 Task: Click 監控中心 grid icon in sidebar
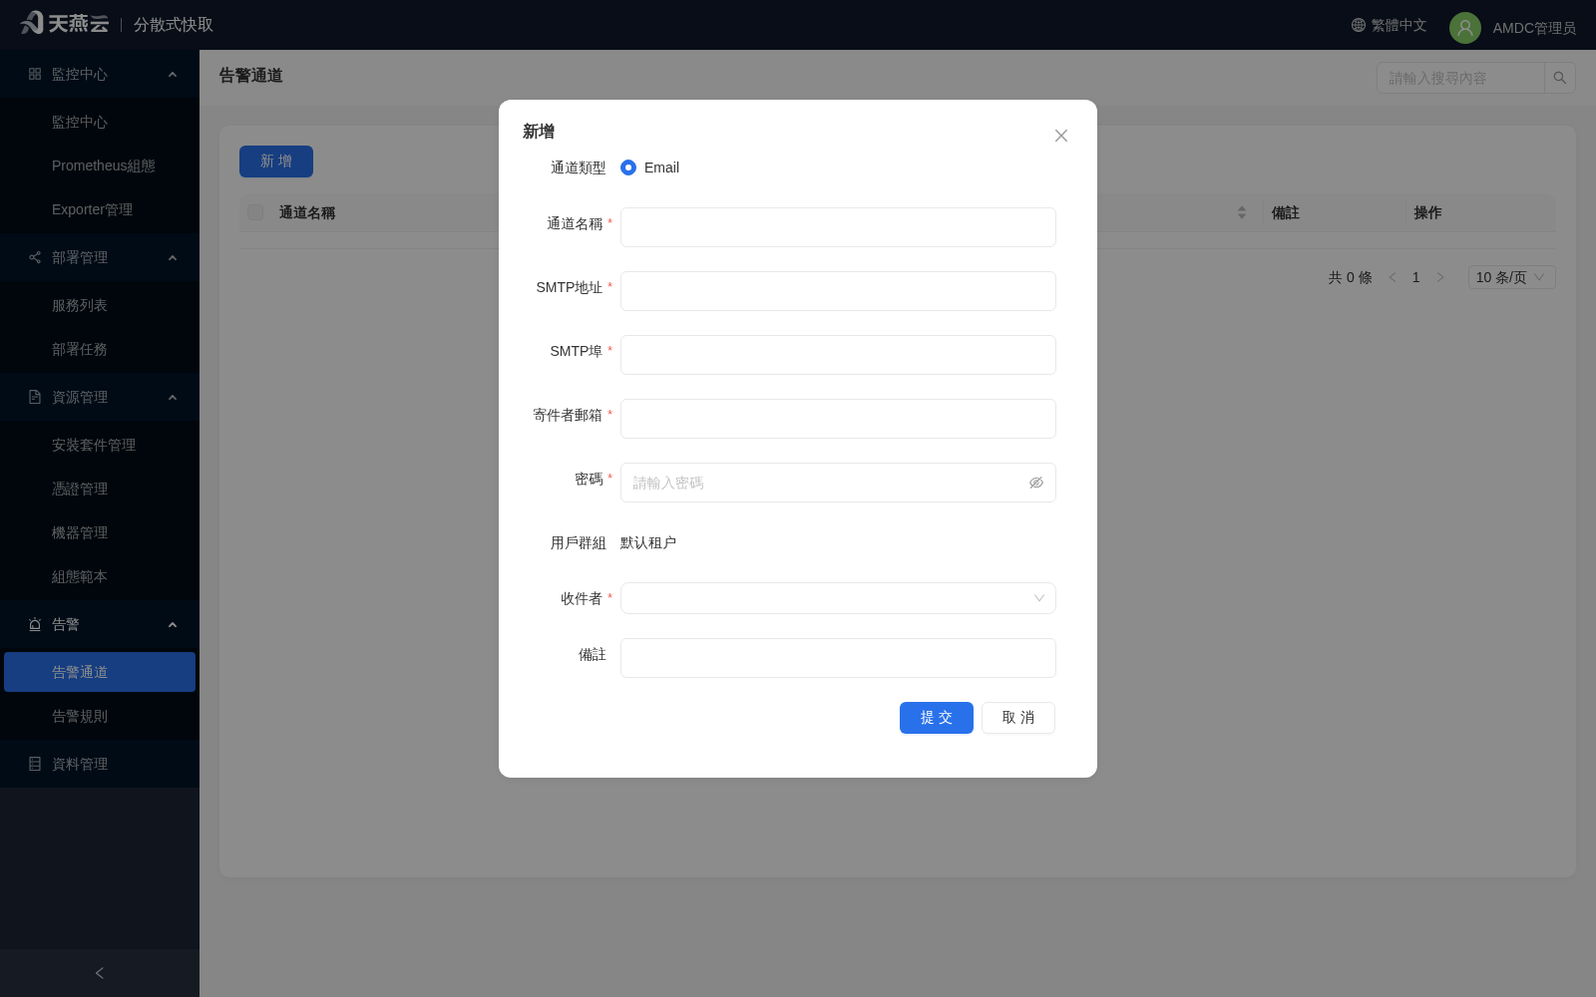coord(35,74)
